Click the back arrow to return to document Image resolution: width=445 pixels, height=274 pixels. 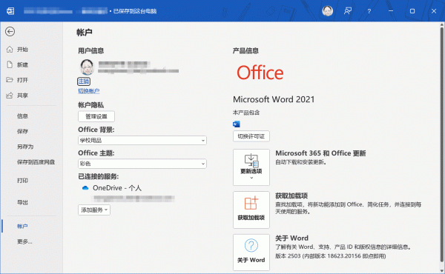tap(10, 31)
